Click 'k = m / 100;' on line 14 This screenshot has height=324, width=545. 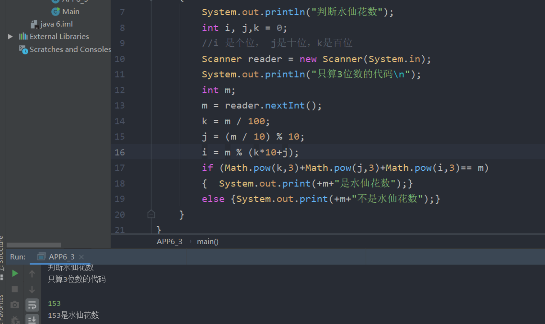pyautogui.click(x=236, y=121)
